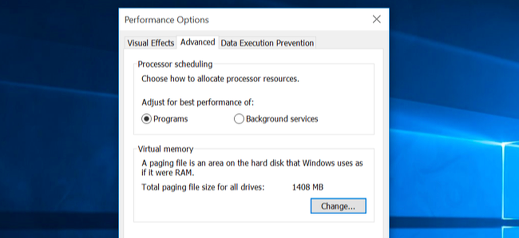
Task: Click 'Total paging file size for all drives' label
Action: point(203,187)
